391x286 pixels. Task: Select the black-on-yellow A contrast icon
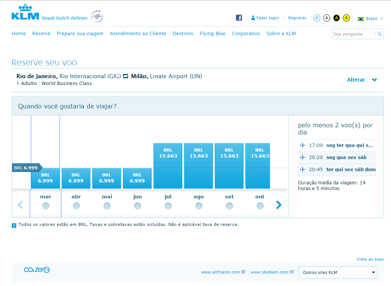[337, 18]
